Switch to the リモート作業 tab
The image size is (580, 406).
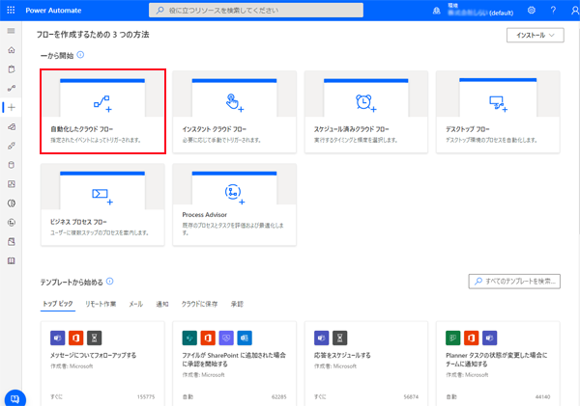pos(101,304)
